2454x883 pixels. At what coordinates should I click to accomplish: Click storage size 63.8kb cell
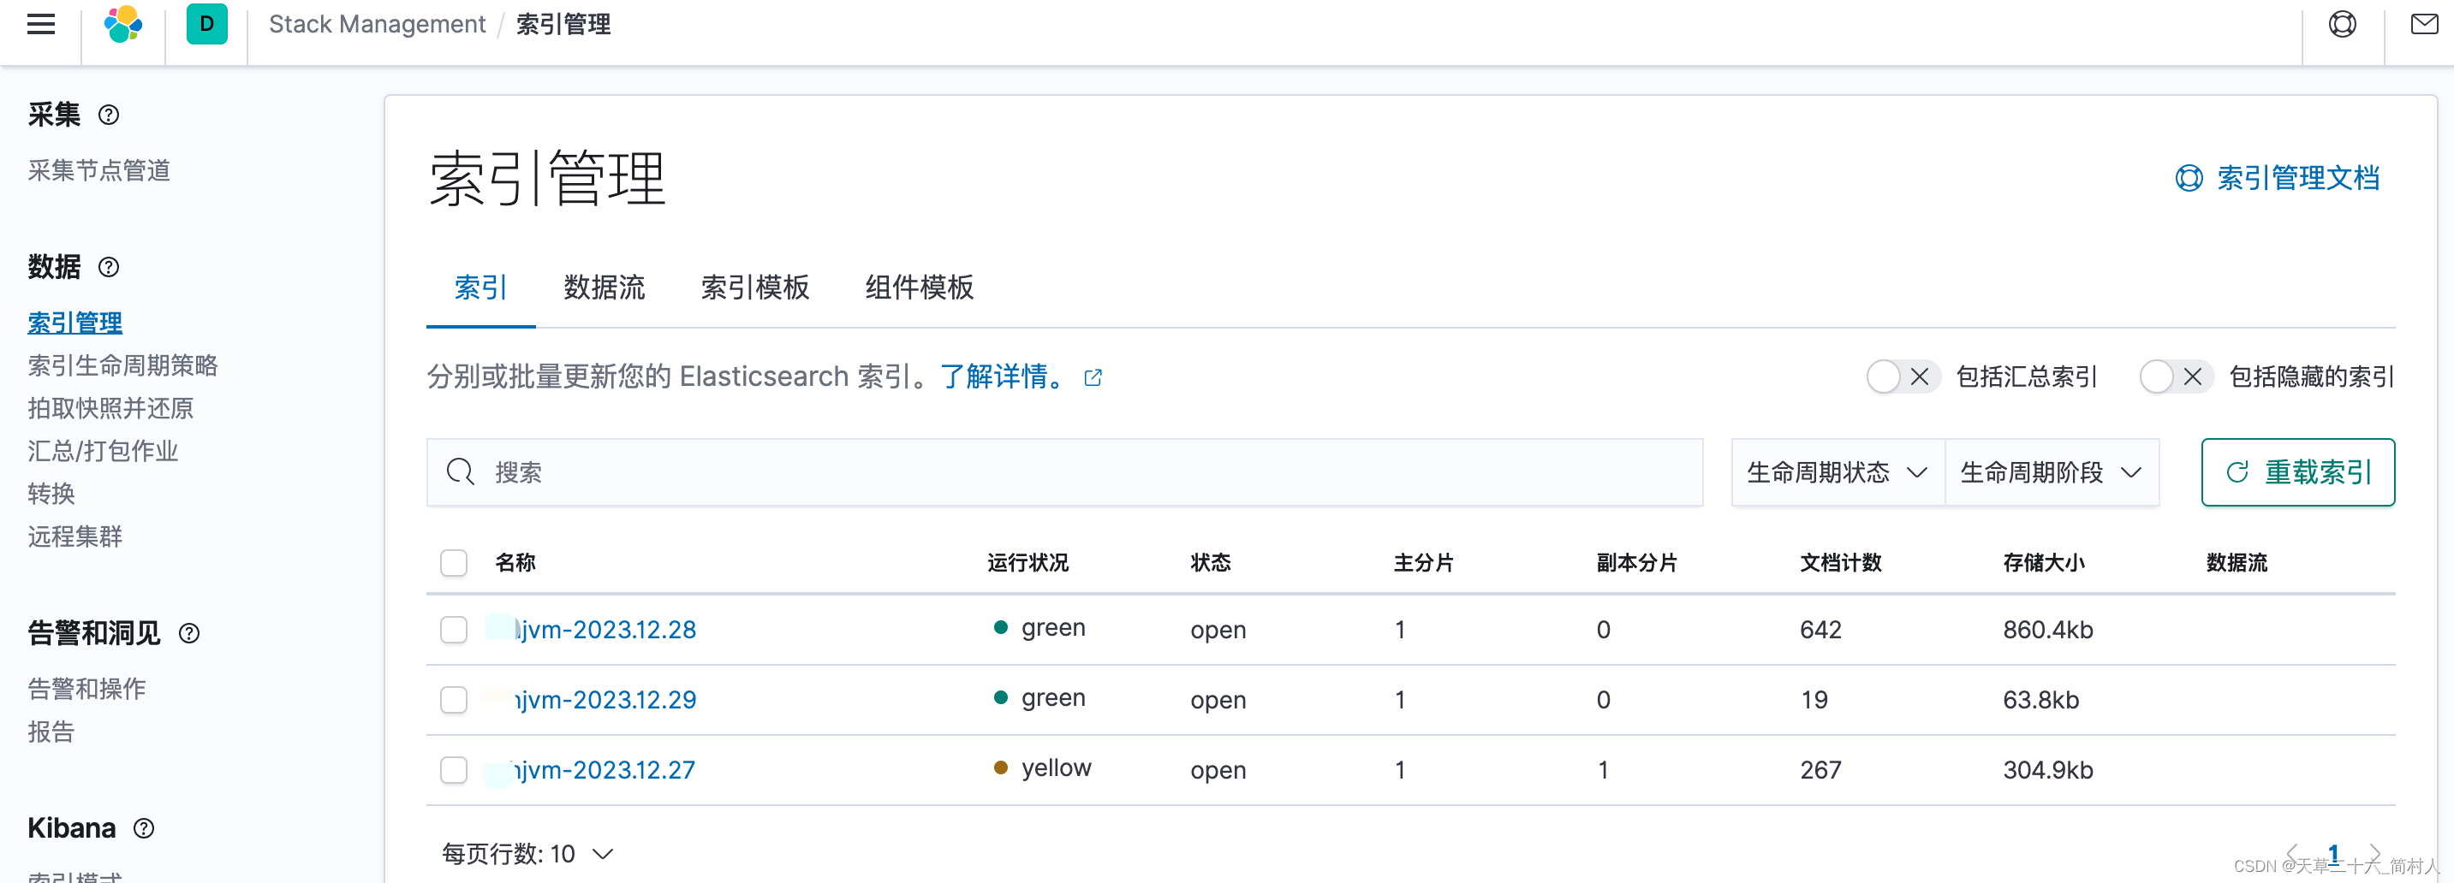(x=2040, y=700)
